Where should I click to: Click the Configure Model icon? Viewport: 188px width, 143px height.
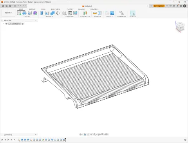tap(64, 13)
